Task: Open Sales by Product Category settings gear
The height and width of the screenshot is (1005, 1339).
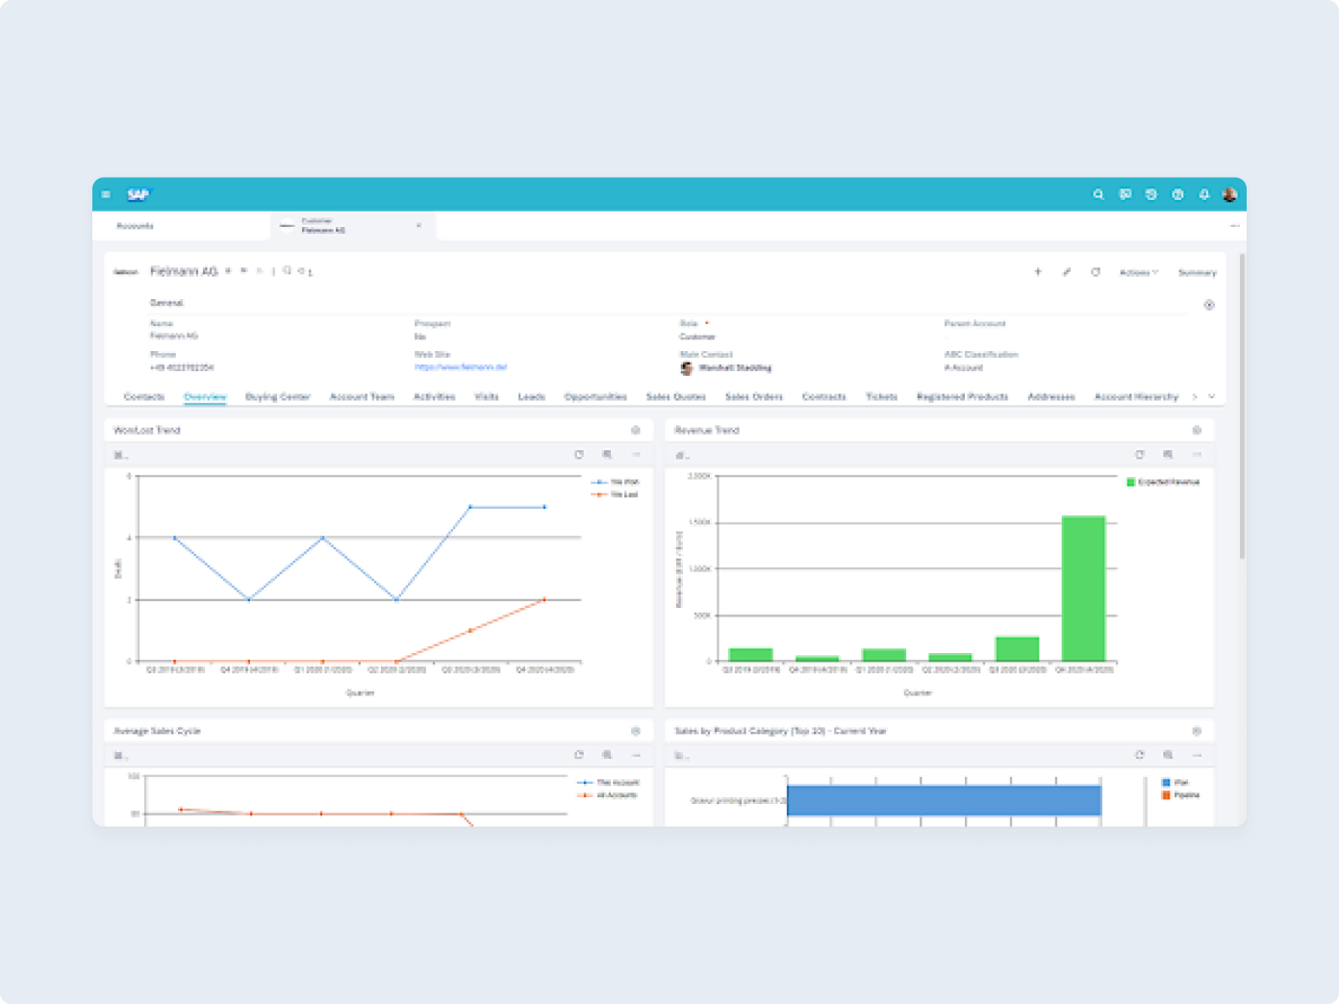Action: pos(1197,731)
